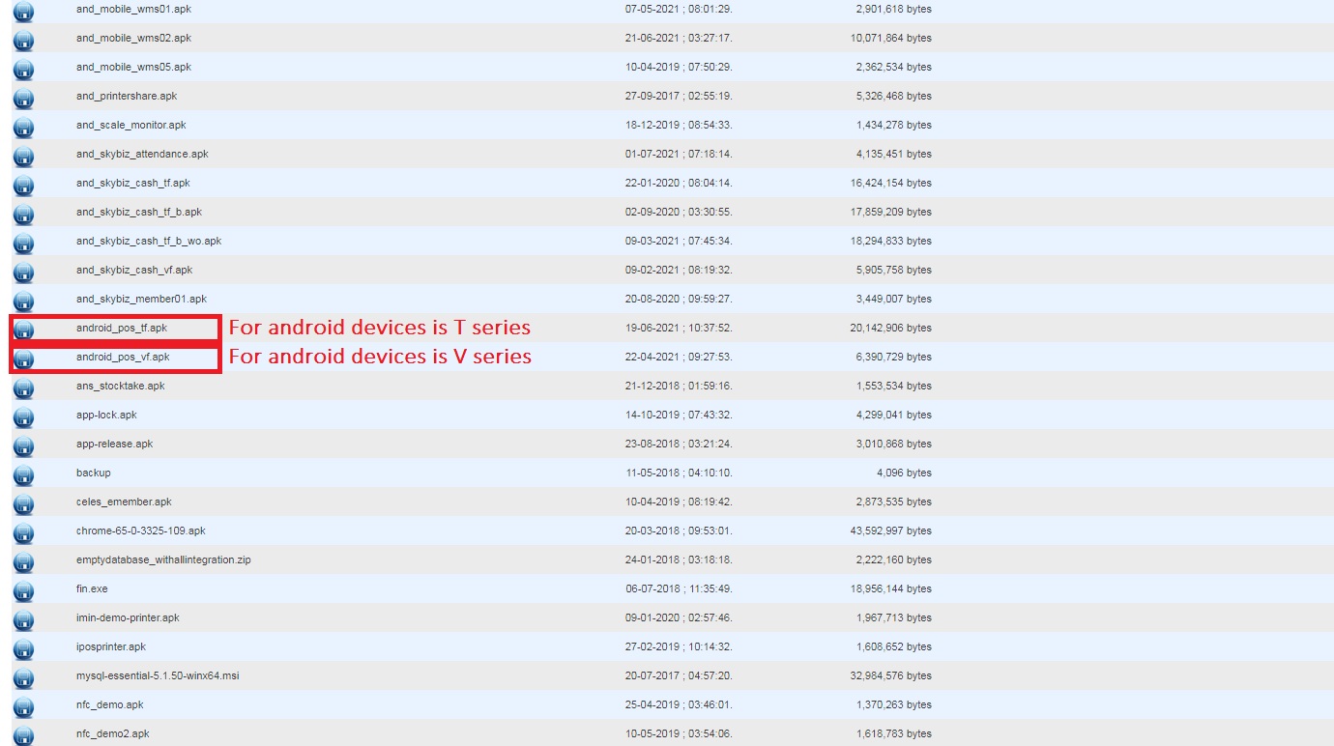Select the android_pos_tf.apk filename

(122, 328)
